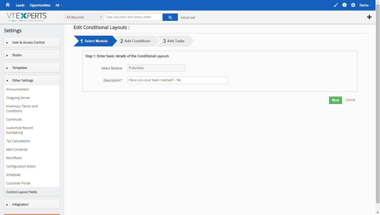
Task: Open Outgoing Server settings
Action: (18, 98)
